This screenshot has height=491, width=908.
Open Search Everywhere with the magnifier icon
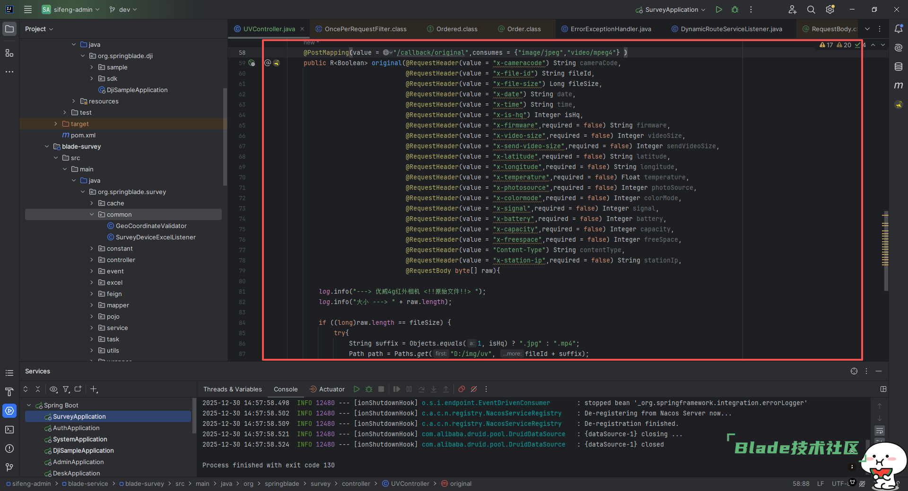811,9
